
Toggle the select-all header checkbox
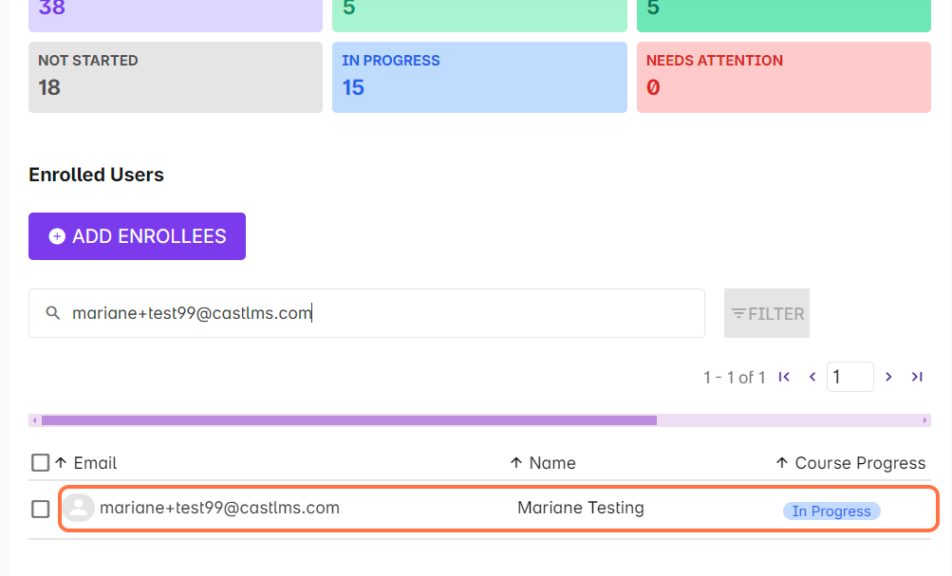click(x=40, y=463)
